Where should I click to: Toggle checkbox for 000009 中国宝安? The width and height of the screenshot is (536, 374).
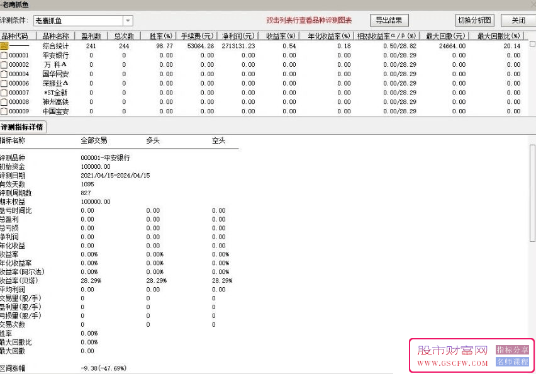[4, 111]
